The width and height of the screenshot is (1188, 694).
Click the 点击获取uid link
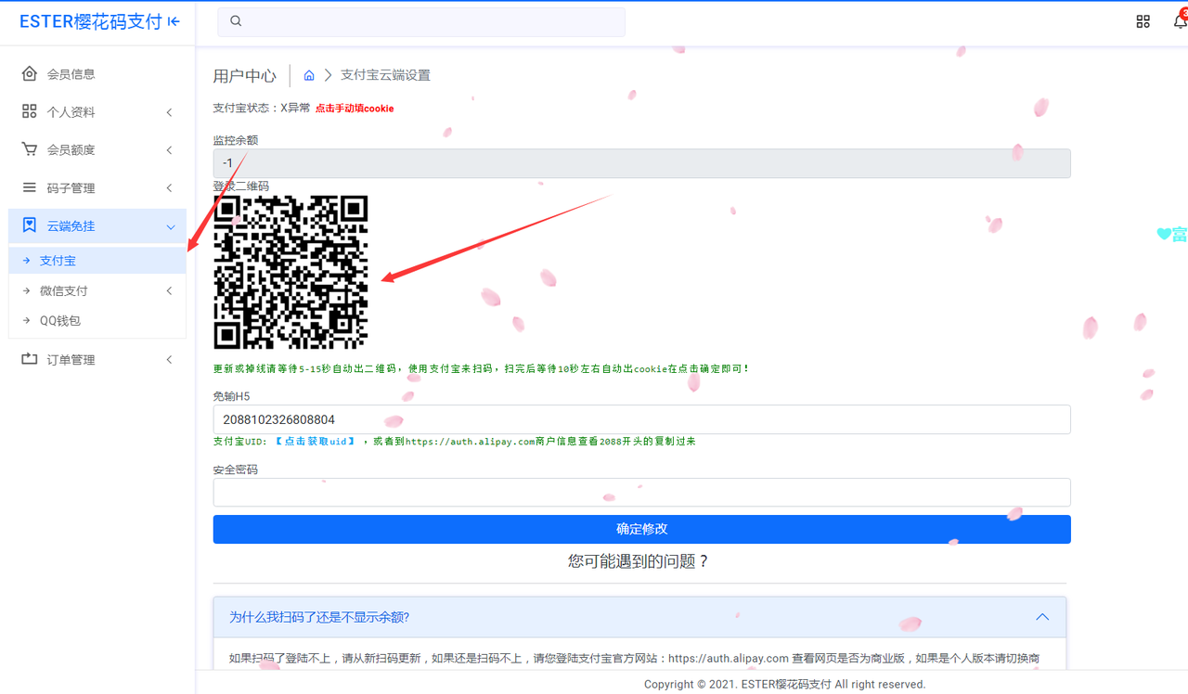316,442
